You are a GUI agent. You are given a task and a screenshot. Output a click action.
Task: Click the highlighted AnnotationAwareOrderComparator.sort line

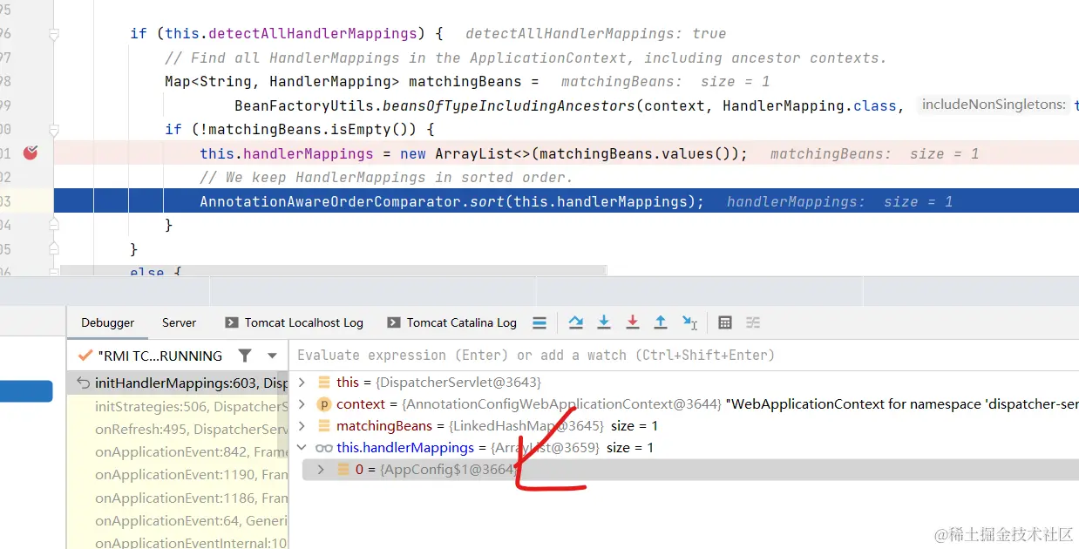(567, 201)
